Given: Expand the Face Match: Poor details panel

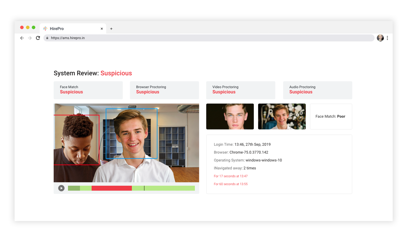Looking at the screenshot, I should click(x=330, y=116).
